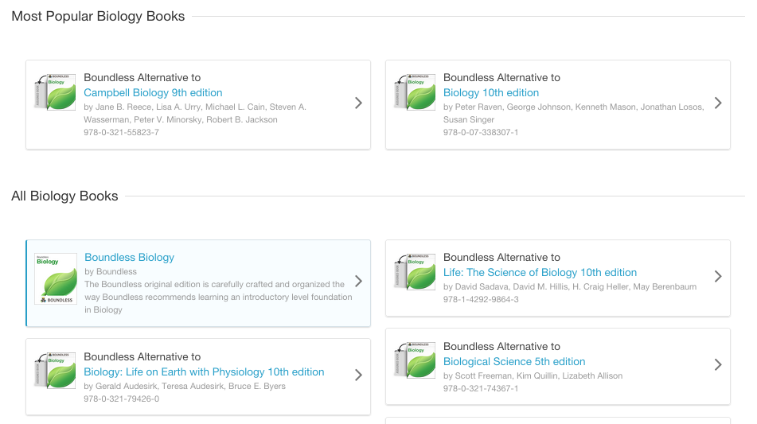Click the chevron arrow on Campbell Biology card
The width and height of the screenshot is (757, 424).
358,103
